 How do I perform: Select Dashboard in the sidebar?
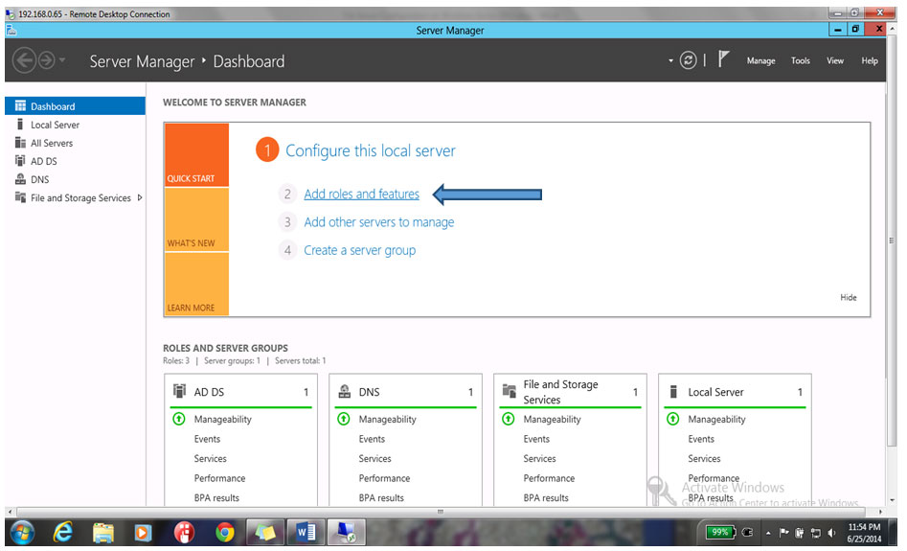(76, 106)
